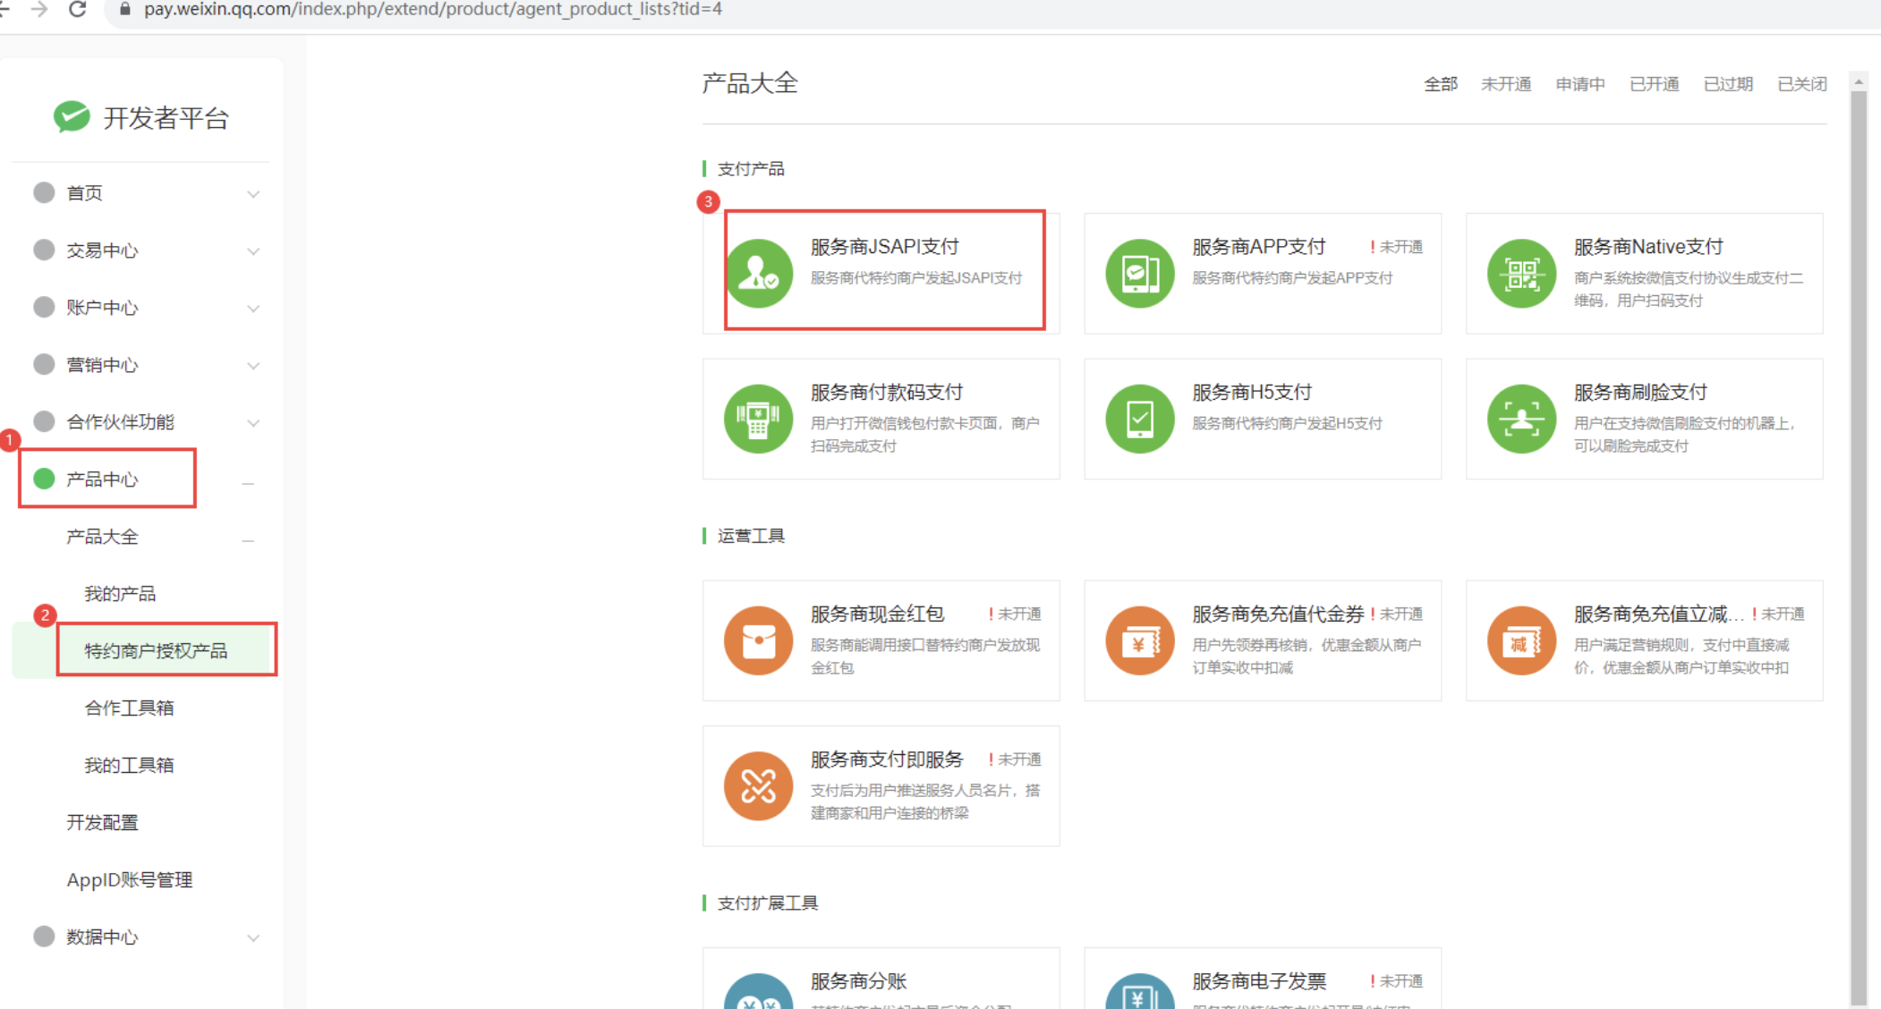This screenshot has width=1881, height=1009.
Task: Click the gray dot beside 营销中心
Action: 44,364
